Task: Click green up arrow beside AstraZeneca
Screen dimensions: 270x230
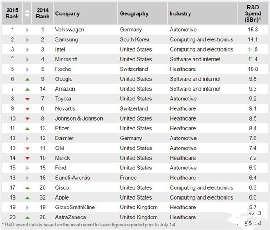Action: (x=27, y=217)
